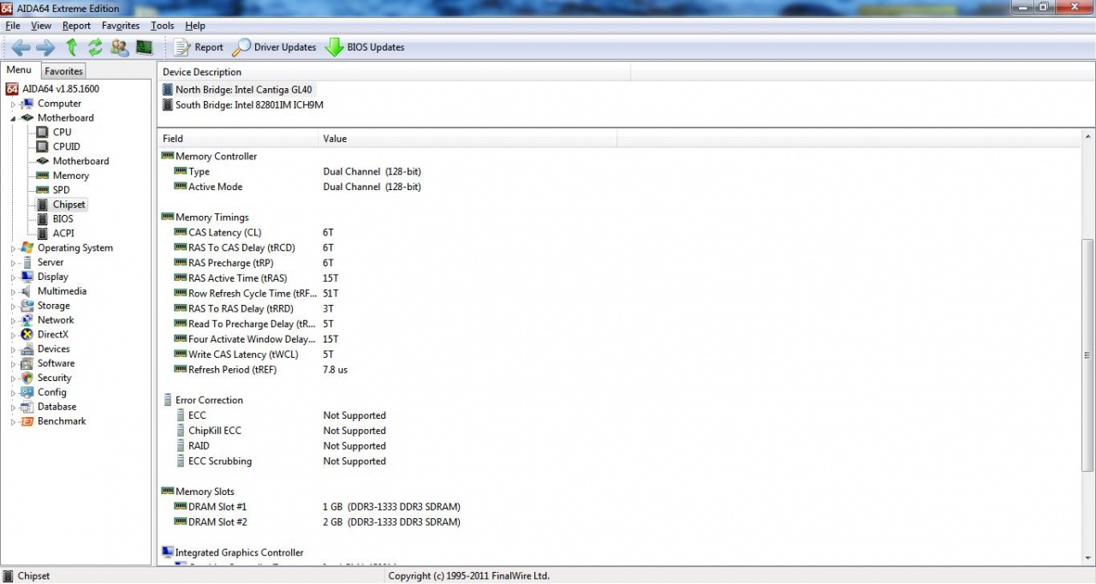Screen dimensions: 1096x584
Task: Select the DirectX tree item
Action: (53, 335)
